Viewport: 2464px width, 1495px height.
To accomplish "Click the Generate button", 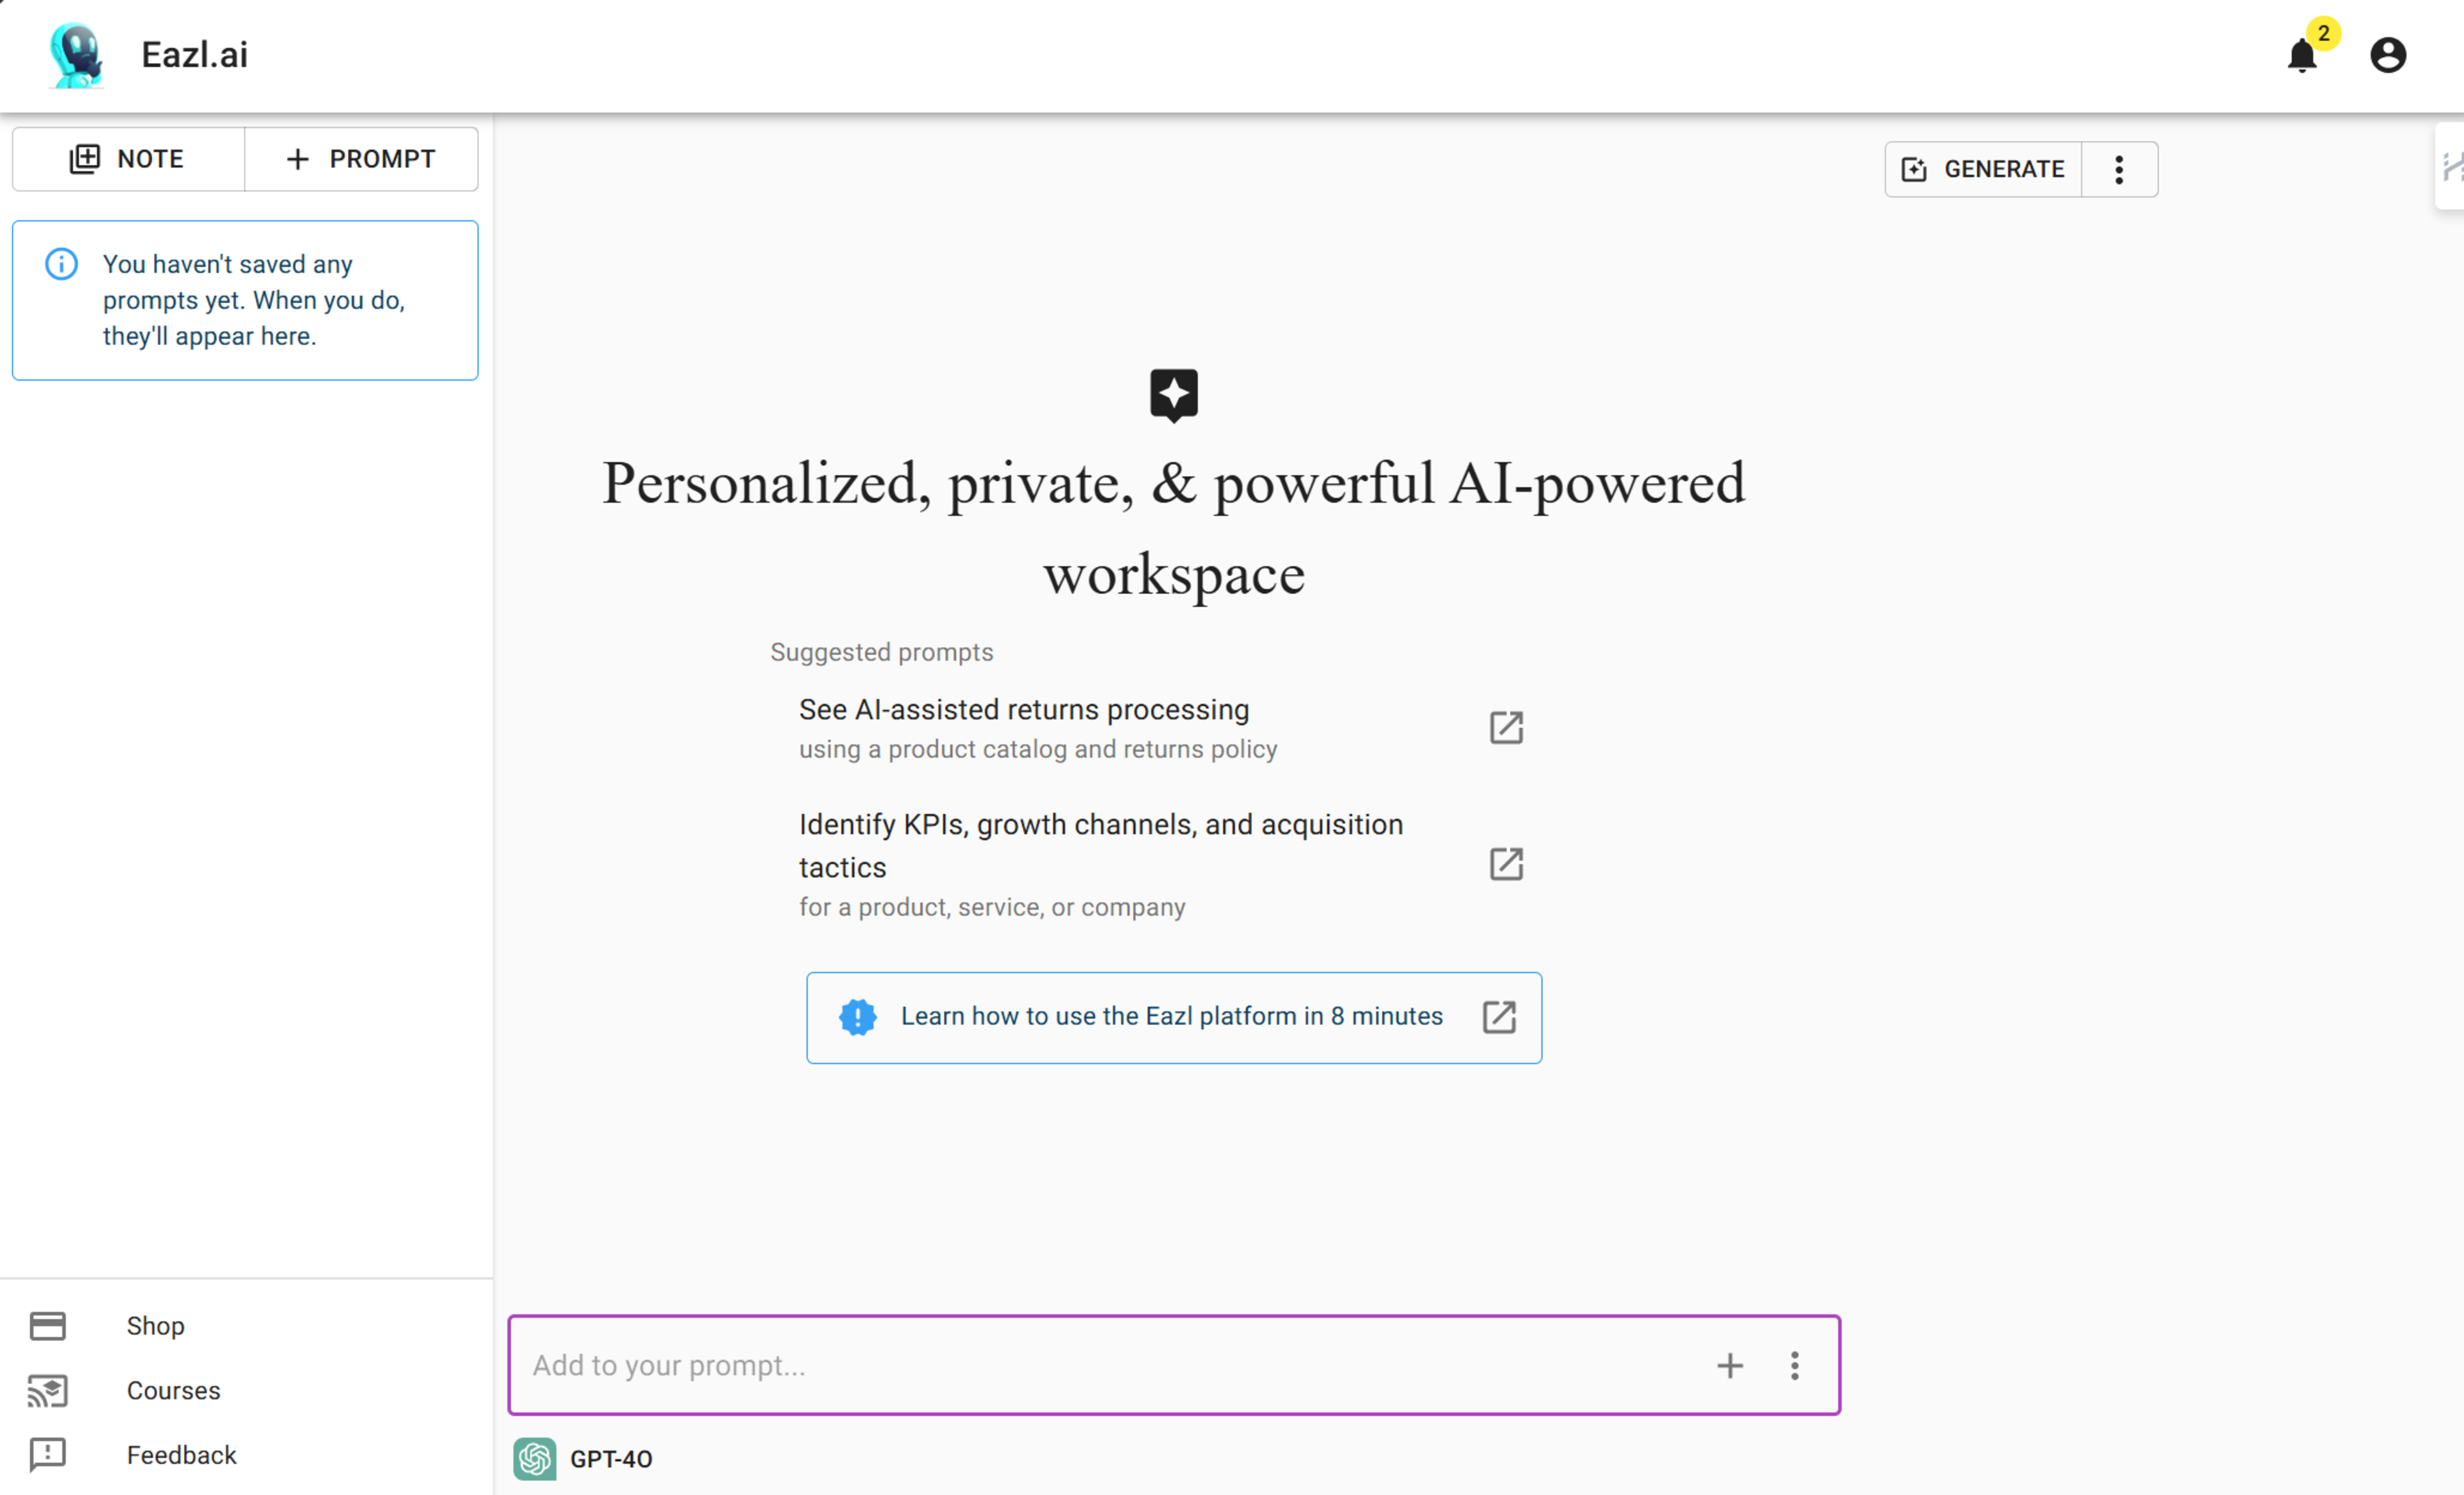I will [x=1983, y=169].
